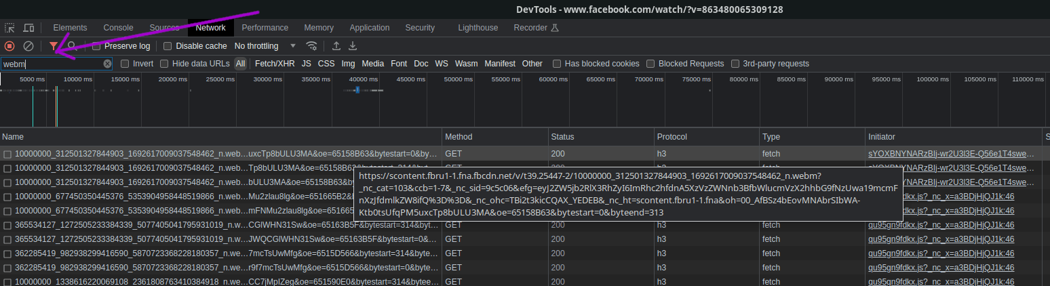Enable the Preserve log checkbox
Image resolution: width=1050 pixels, height=286 pixels.
tap(97, 46)
